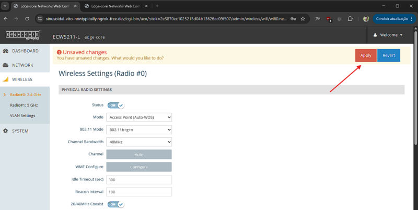Screen dimensions: 418x210
Task: Open the translate extension icon
Action: coord(318,19)
